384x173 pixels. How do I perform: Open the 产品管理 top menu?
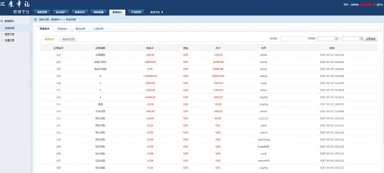point(136,12)
